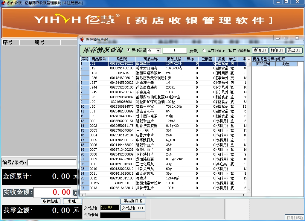Click the 查询 query button
This screenshot has height=221, width=305.
[x=260, y=50]
